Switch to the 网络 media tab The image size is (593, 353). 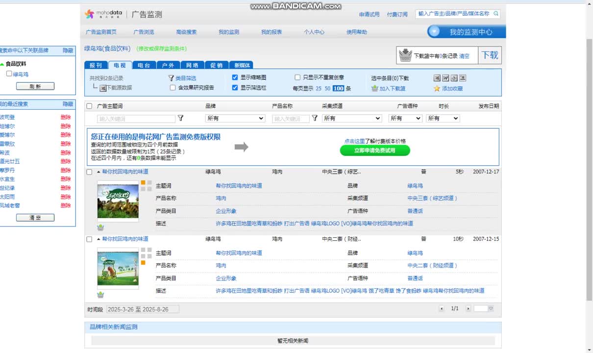click(193, 65)
